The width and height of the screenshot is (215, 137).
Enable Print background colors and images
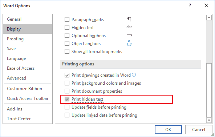pos(67,83)
